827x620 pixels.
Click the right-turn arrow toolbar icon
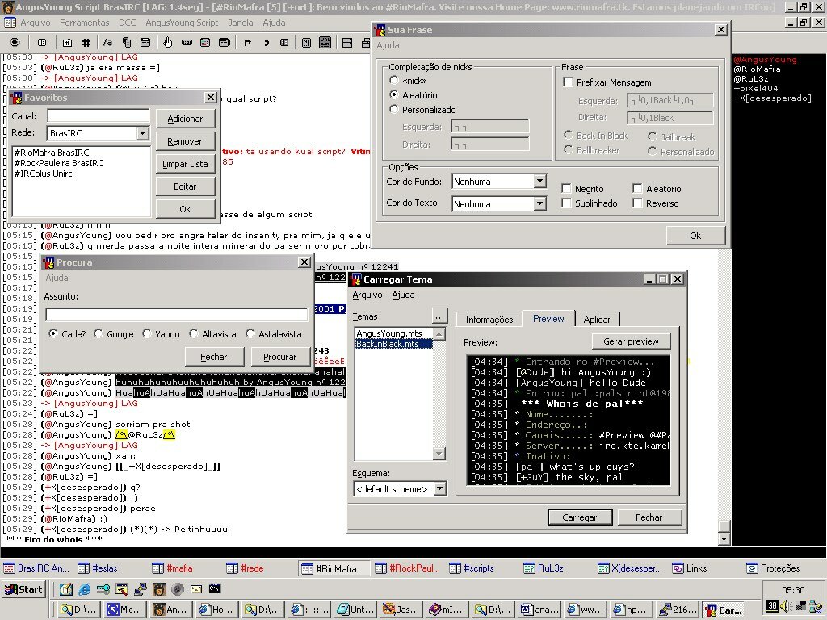tap(246, 42)
